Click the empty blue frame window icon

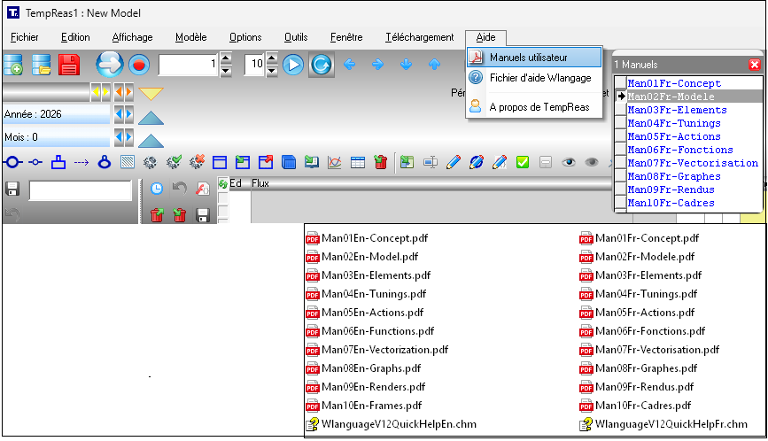pyautogui.click(x=220, y=162)
